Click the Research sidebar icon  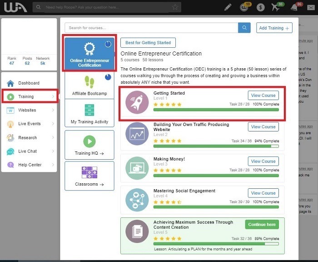click(10, 138)
